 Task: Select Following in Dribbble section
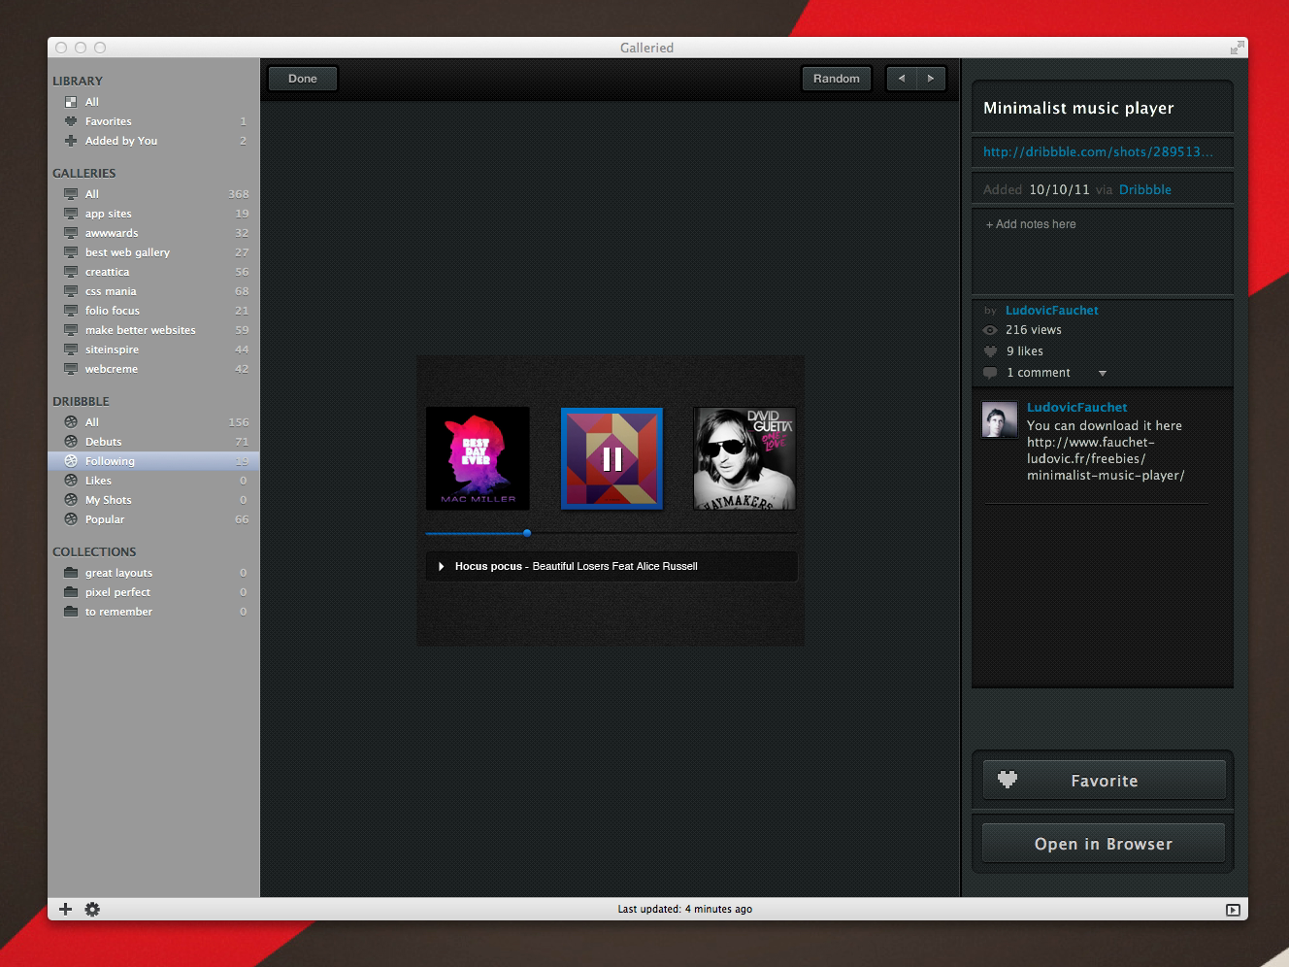click(153, 461)
